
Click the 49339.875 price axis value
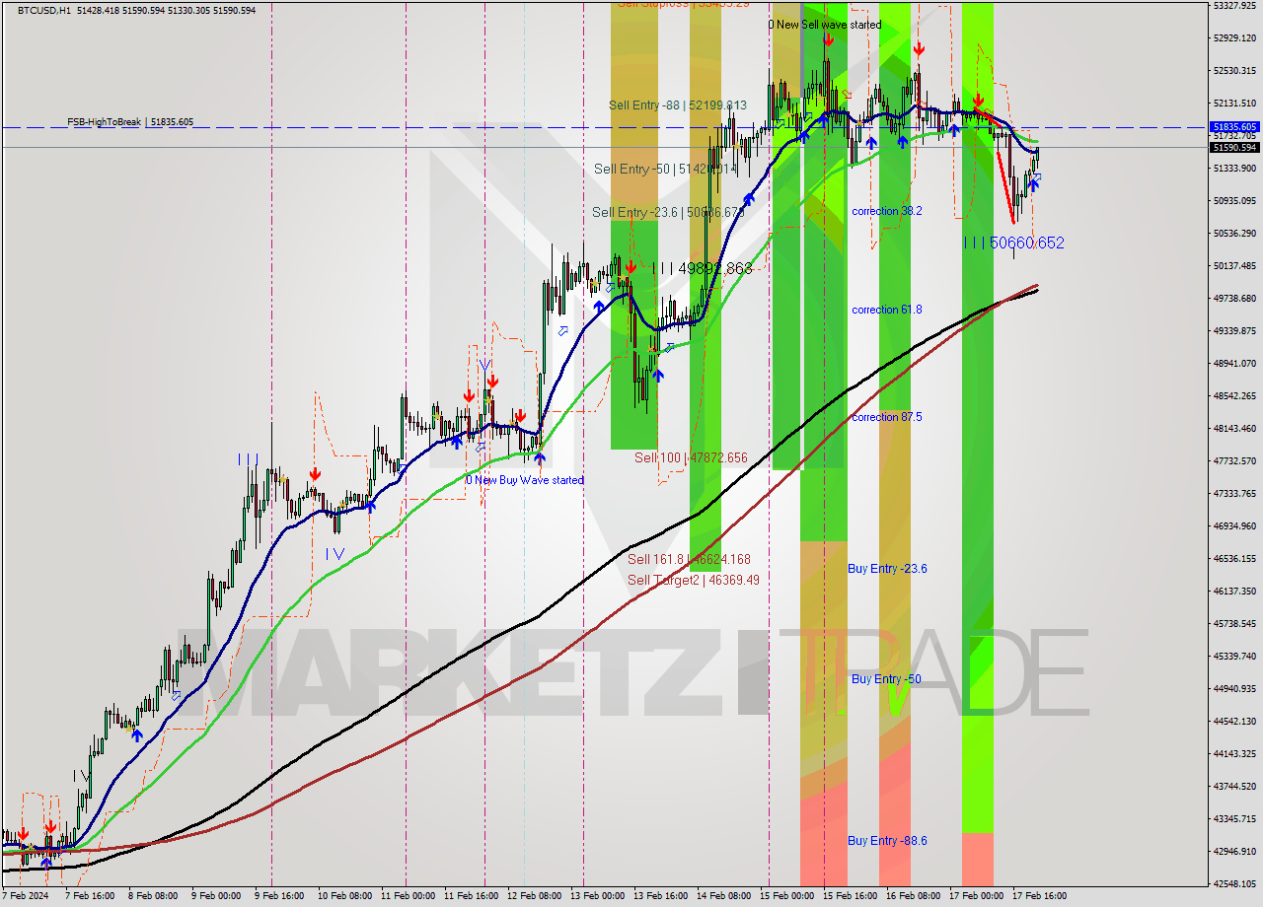1234,331
